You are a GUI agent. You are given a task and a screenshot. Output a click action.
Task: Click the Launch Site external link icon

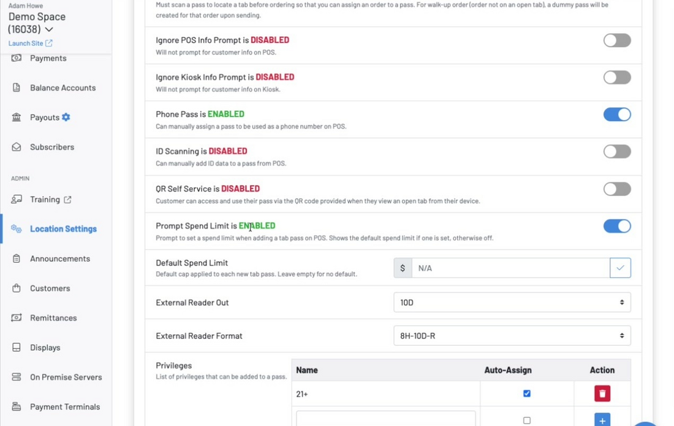49,43
